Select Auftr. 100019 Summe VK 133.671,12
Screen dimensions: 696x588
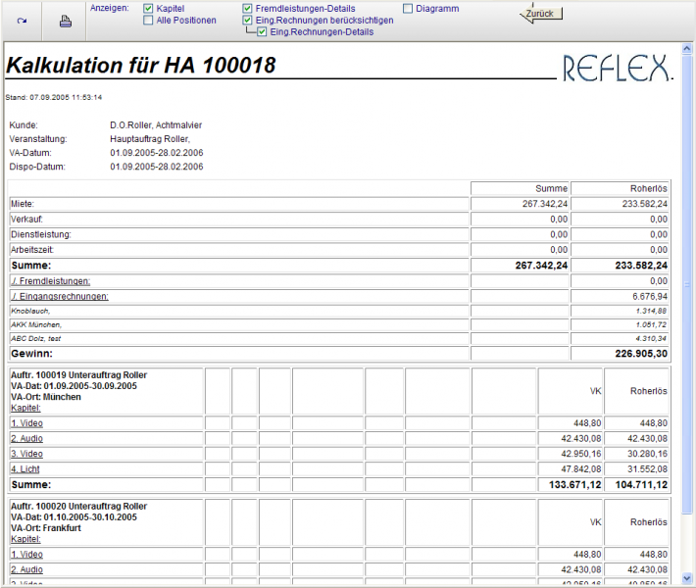tap(574, 484)
